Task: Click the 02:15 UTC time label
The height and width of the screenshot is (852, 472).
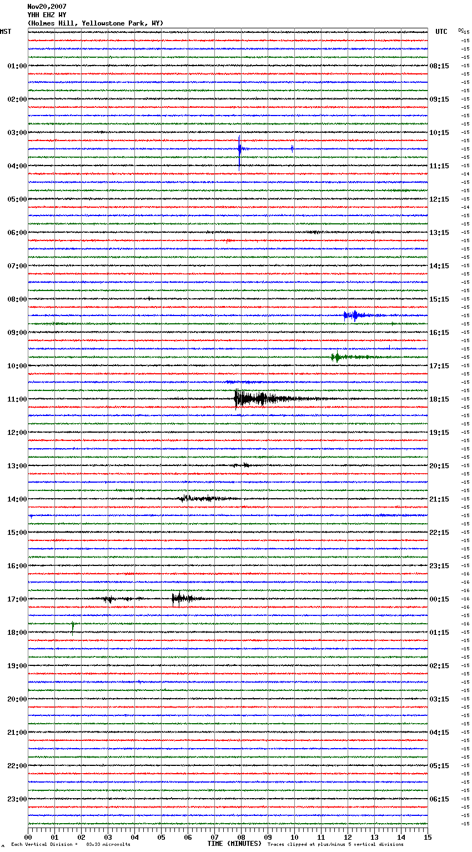Action: tap(439, 666)
